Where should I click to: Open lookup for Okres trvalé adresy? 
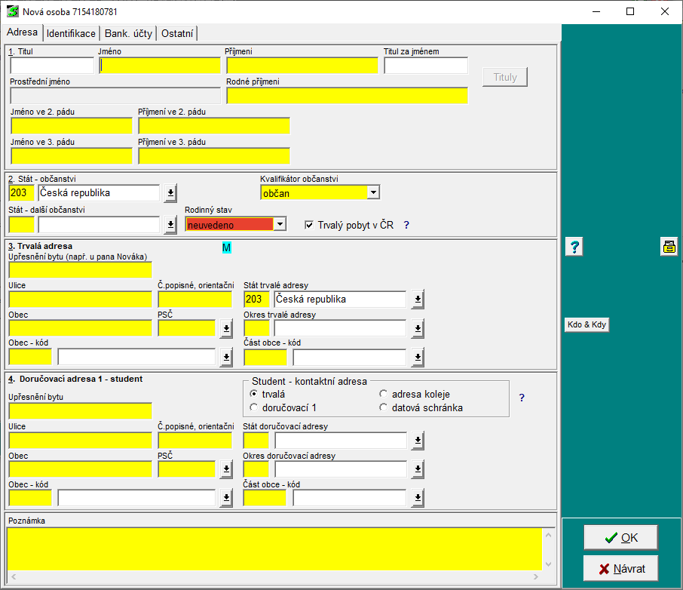pos(418,328)
